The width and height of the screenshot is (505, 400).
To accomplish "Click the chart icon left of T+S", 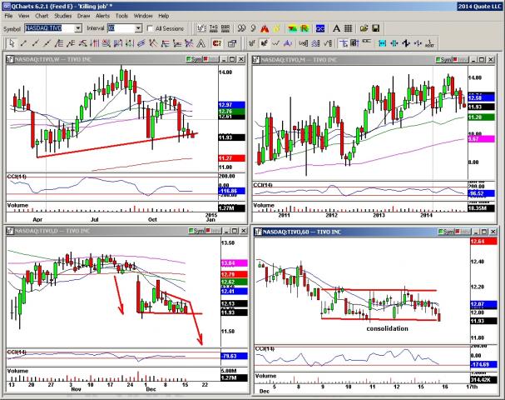I will tap(201, 28).
